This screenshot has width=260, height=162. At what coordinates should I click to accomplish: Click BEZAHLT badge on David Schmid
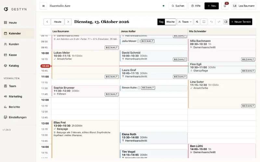[180, 59]
